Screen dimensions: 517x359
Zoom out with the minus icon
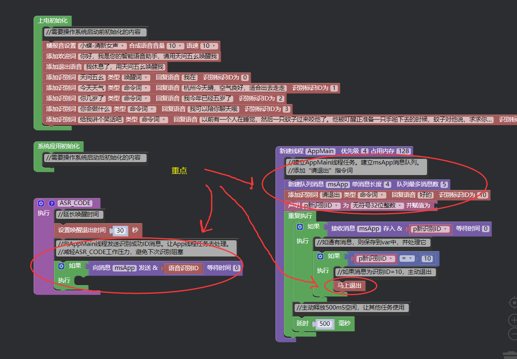[513, 334]
